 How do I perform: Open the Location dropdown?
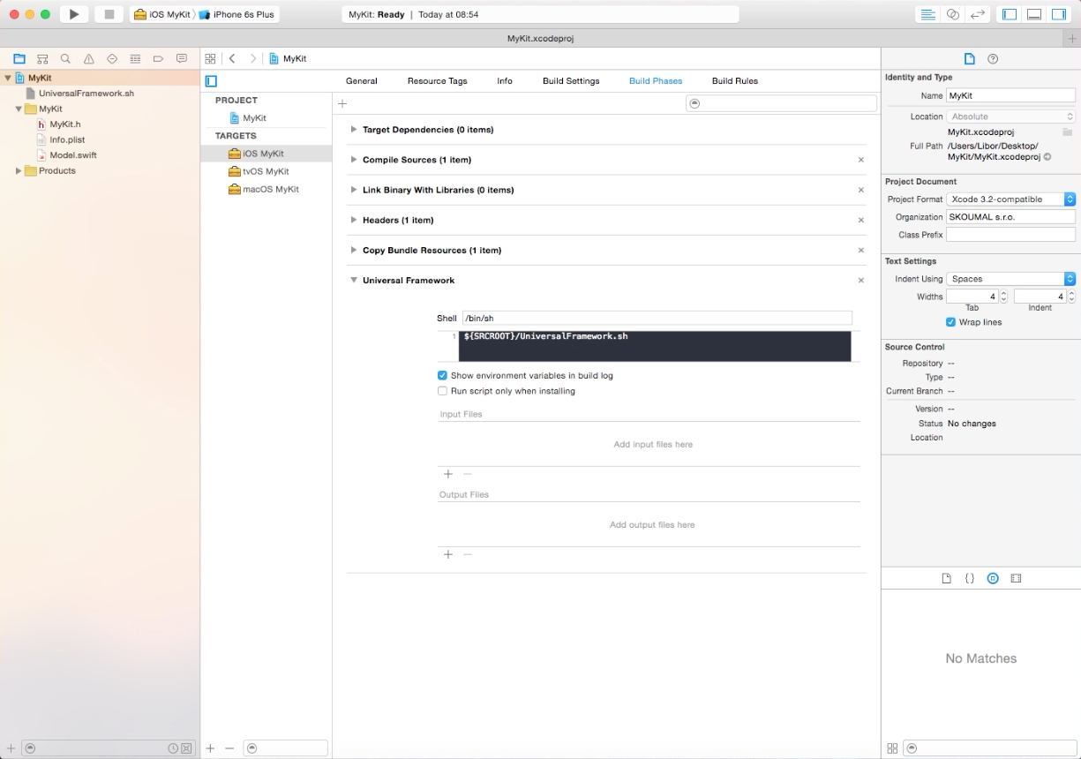pyautogui.click(x=1011, y=116)
